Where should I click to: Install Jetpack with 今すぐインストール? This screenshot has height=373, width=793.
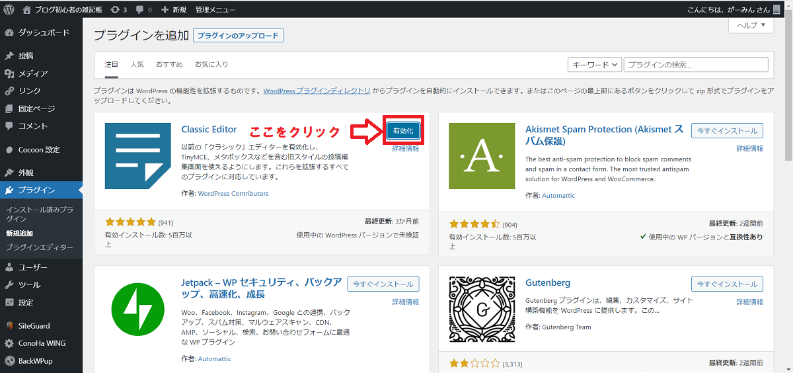tap(383, 284)
